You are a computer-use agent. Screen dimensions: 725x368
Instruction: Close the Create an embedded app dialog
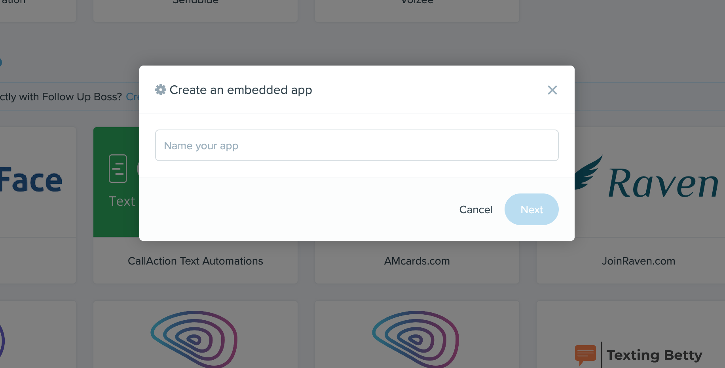click(552, 90)
